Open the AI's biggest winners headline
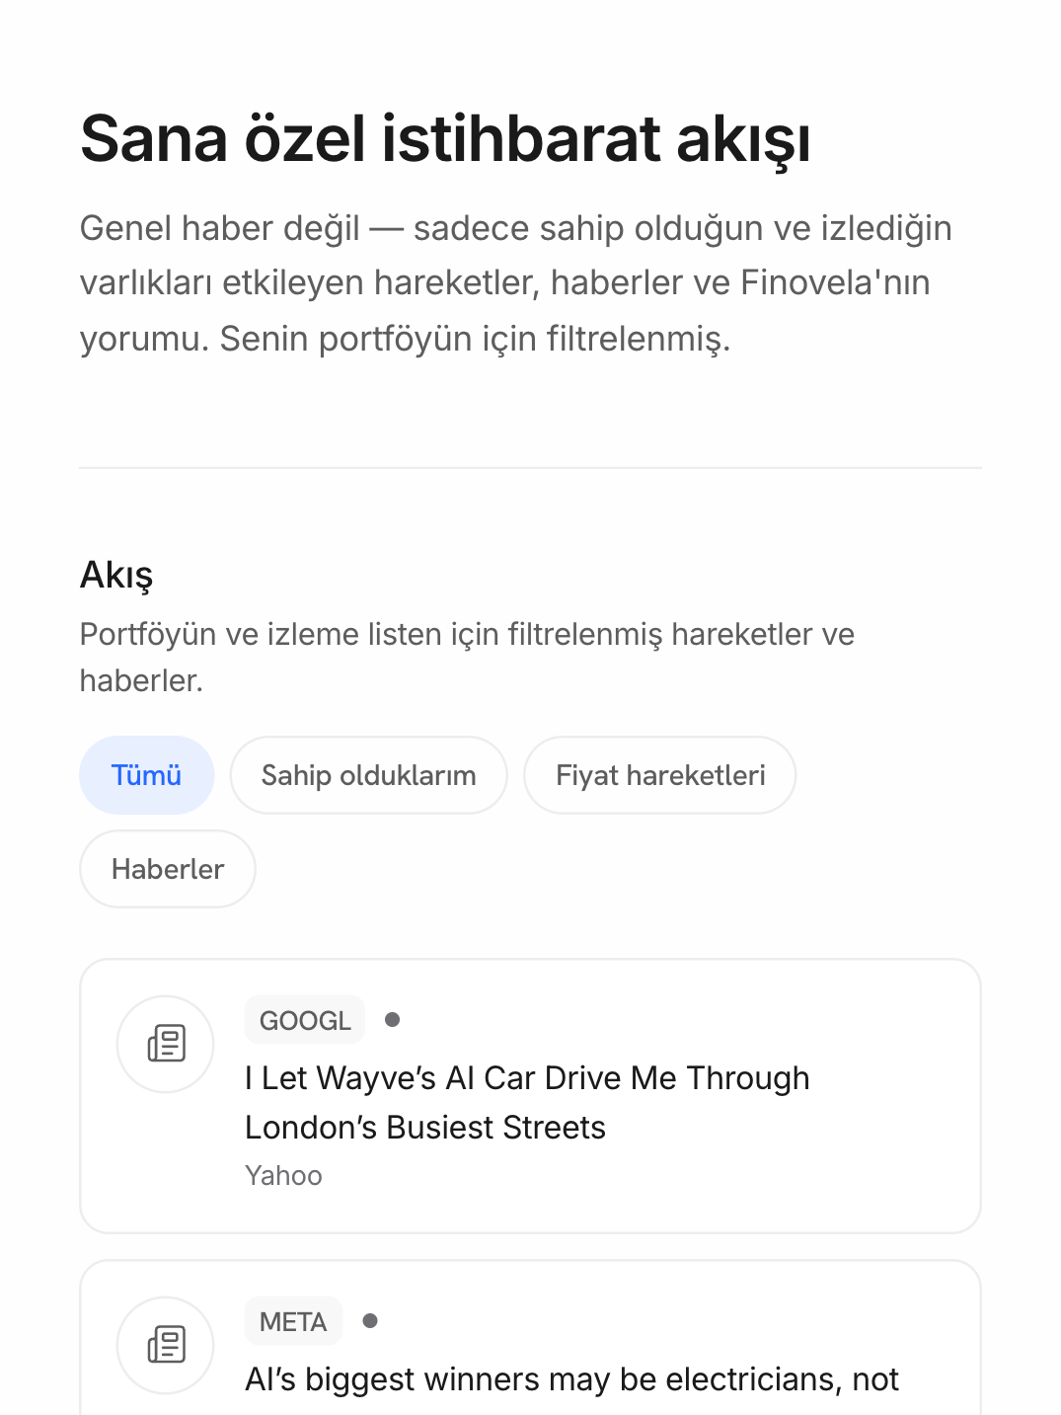This screenshot has width=1061, height=1415. click(571, 1379)
